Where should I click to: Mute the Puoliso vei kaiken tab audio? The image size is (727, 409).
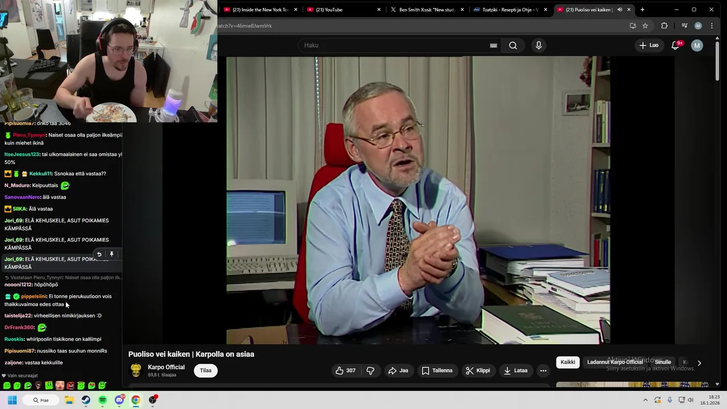pos(620,10)
